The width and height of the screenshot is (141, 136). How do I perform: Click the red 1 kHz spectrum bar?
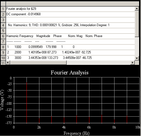click(27, 103)
